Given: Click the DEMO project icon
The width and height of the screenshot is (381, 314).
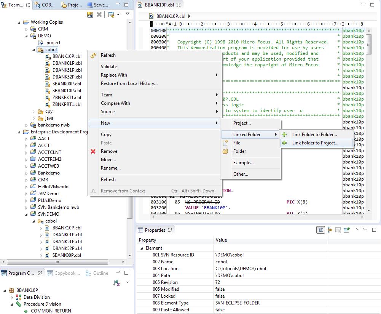Looking at the screenshot, I should click(33, 36).
